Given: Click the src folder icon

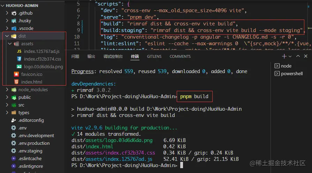Looking at the screenshot, I should pos(14,105).
